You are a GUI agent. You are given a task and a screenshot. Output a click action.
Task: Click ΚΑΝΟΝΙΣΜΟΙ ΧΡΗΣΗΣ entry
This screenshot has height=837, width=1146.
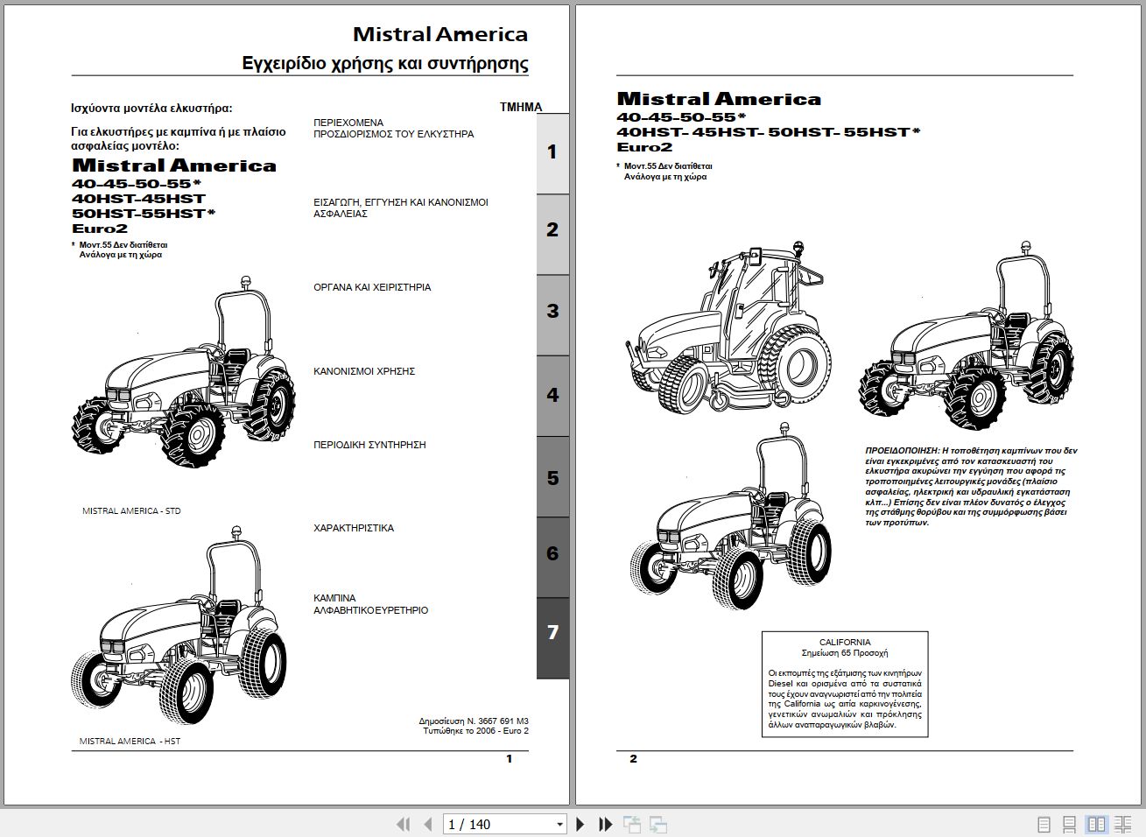(x=364, y=371)
